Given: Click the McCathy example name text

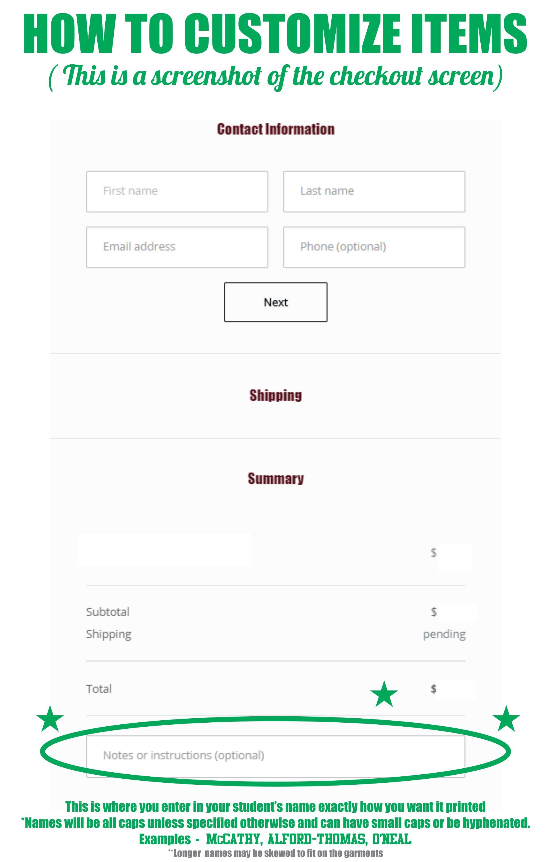Looking at the screenshot, I should (x=233, y=839).
